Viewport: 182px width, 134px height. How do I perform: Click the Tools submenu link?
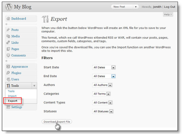click(11, 91)
